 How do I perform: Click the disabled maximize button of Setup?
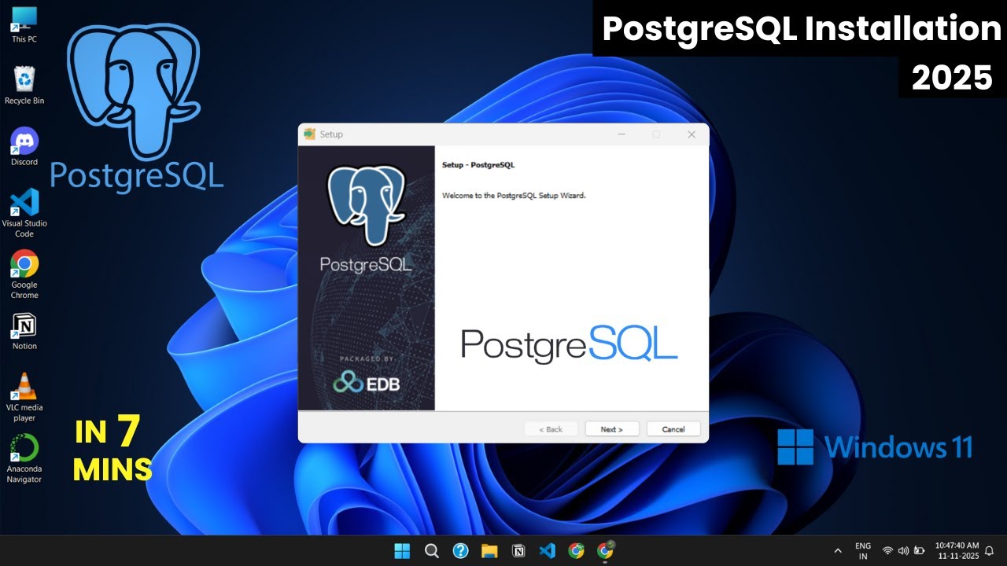[x=656, y=134]
